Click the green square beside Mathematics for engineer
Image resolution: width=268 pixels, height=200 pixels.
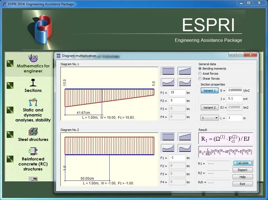10,64
